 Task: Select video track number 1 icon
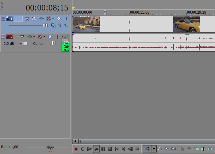(x=9, y=18)
